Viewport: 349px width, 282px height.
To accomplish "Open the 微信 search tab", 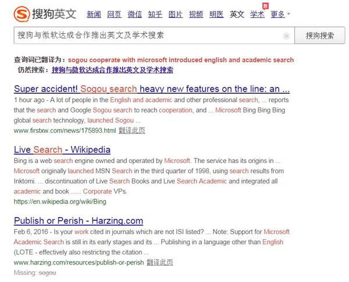I will (135, 15).
